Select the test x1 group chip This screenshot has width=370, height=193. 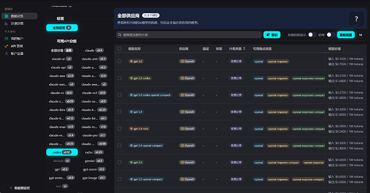pyautogui.click(x=62, y=186)
